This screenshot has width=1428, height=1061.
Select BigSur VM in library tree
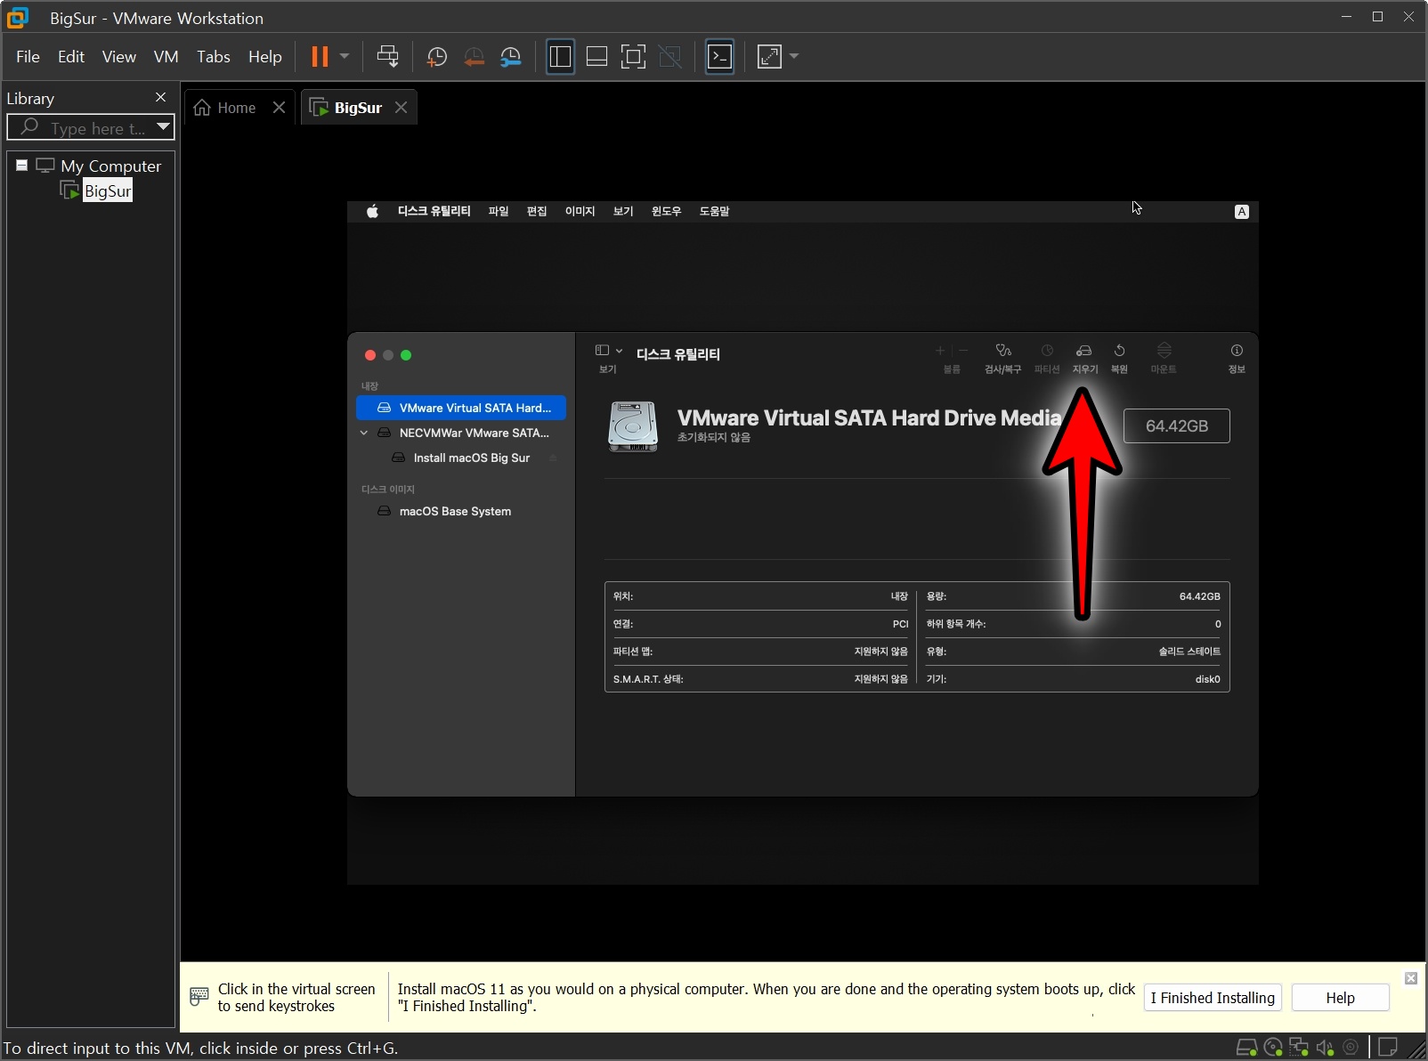(x=108, y=190)
